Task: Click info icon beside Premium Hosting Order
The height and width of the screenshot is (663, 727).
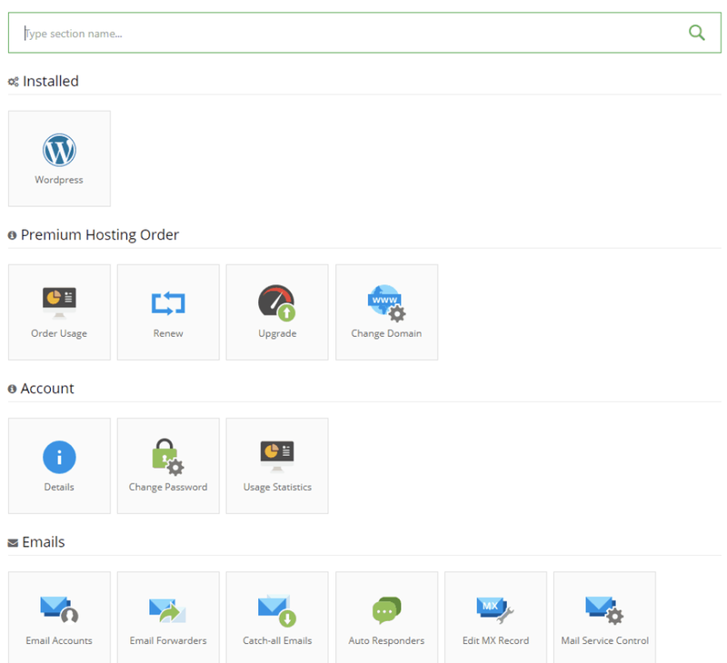Action: coord(12,235)
